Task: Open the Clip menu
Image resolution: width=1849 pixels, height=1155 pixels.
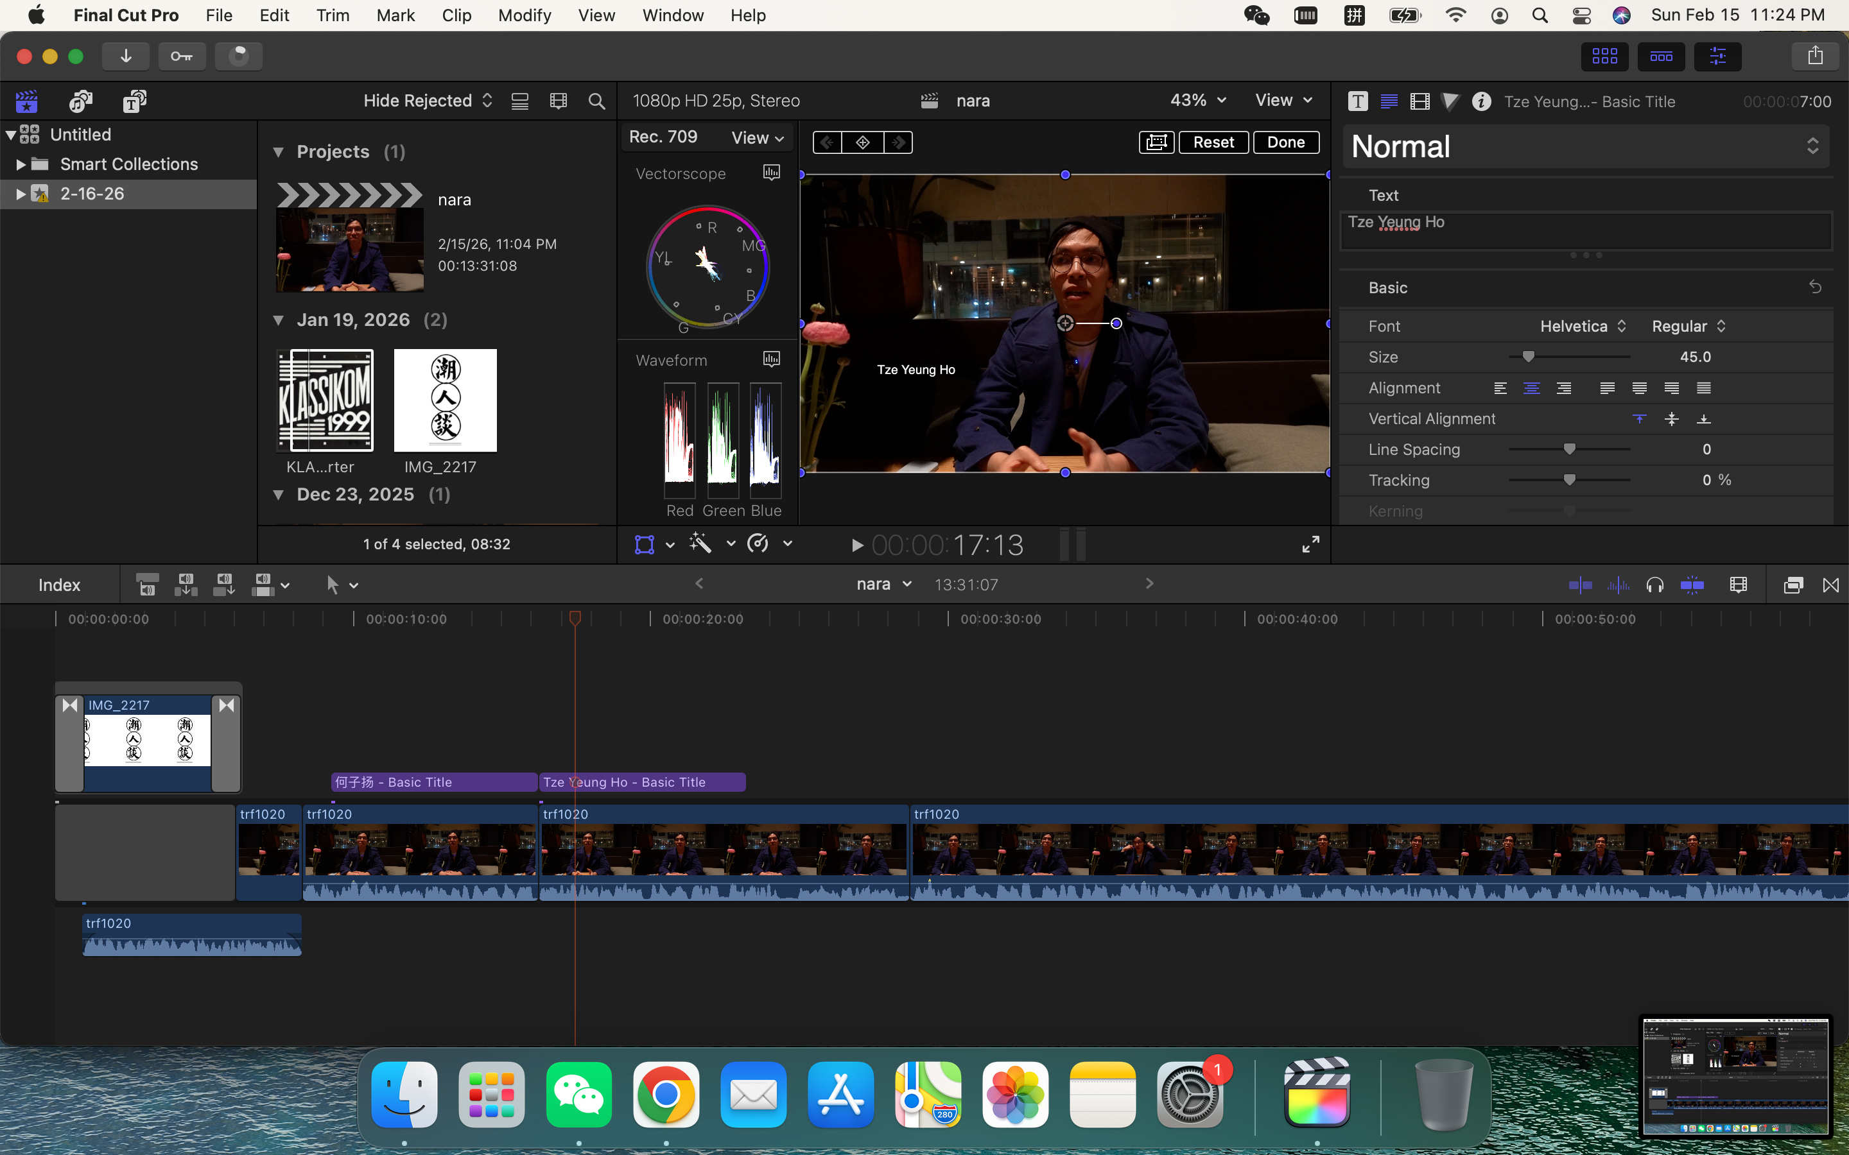Action: [x=456, y=15]
